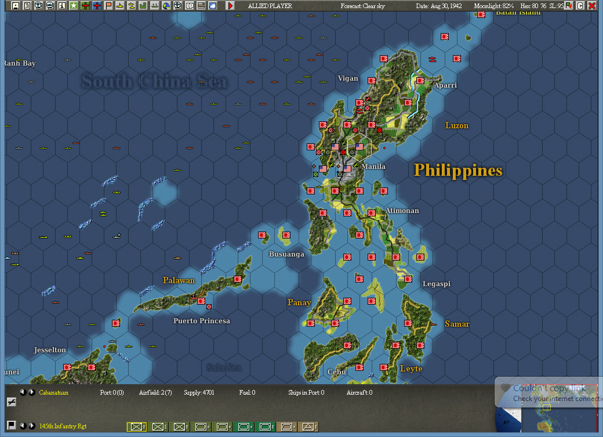Click Japanese flag marker near Vigan

372,81
